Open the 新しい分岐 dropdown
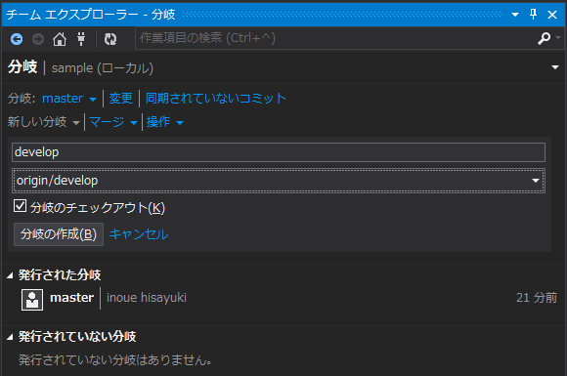This screenshot has height=376, width=567. coord(44,122)
